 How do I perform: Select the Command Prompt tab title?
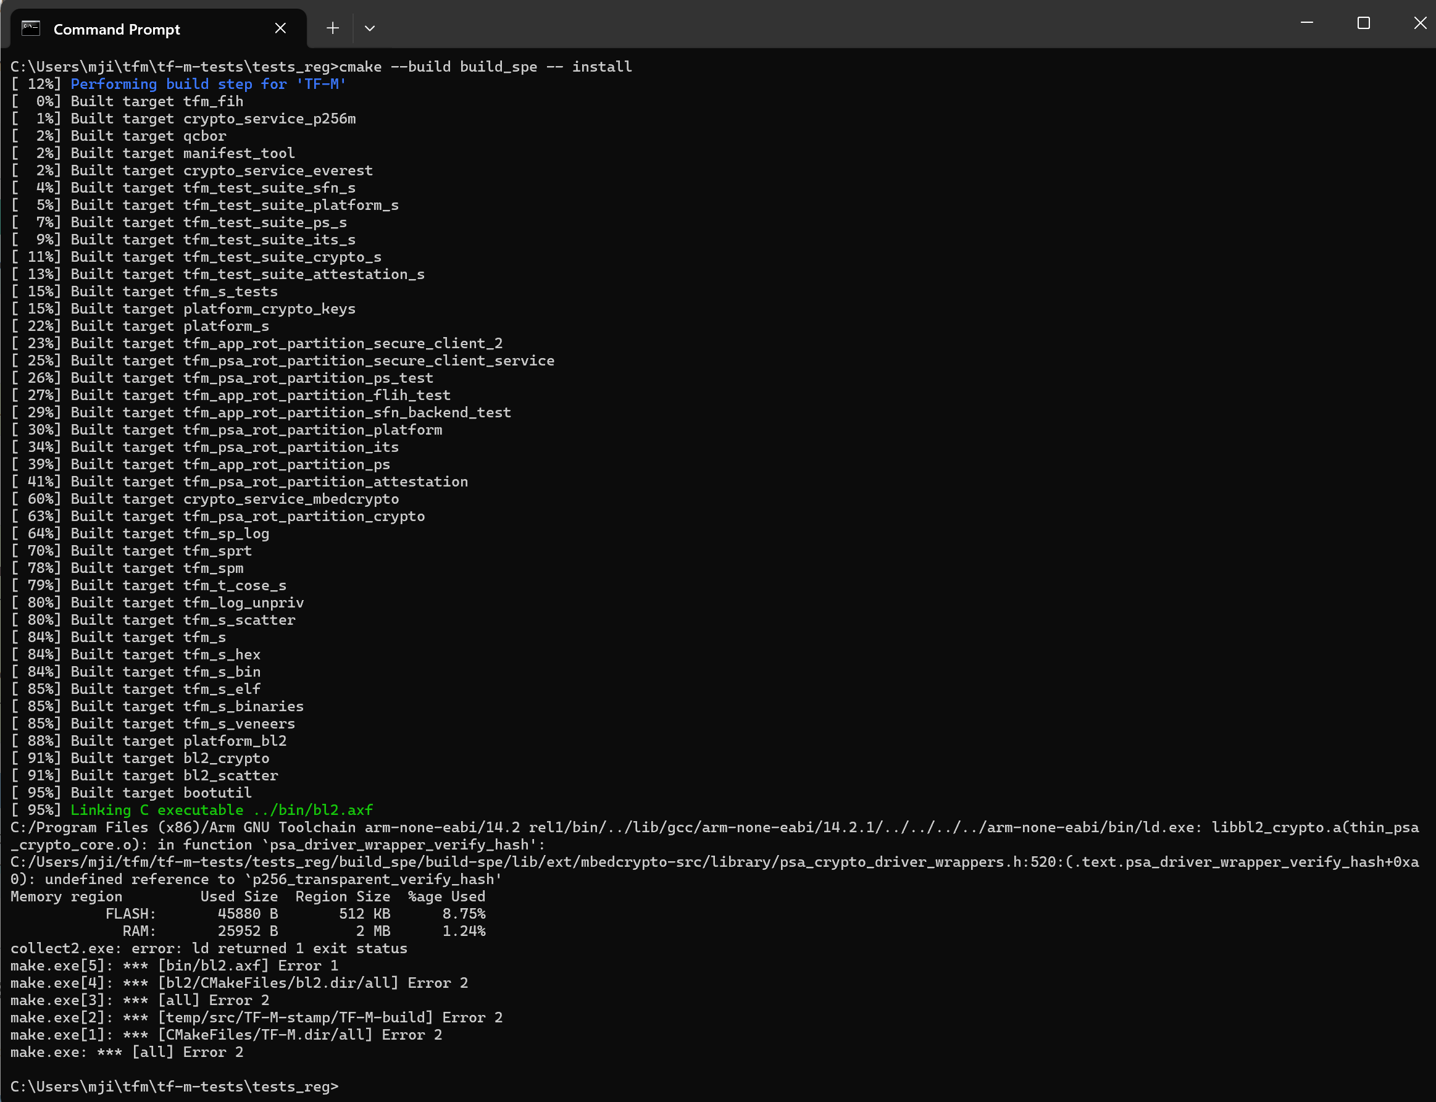116,30
